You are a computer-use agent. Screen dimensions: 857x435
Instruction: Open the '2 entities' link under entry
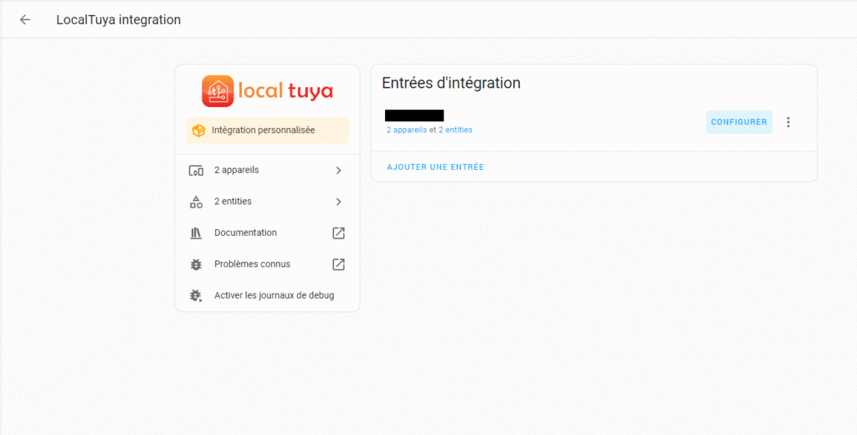(x=455, y=130)
